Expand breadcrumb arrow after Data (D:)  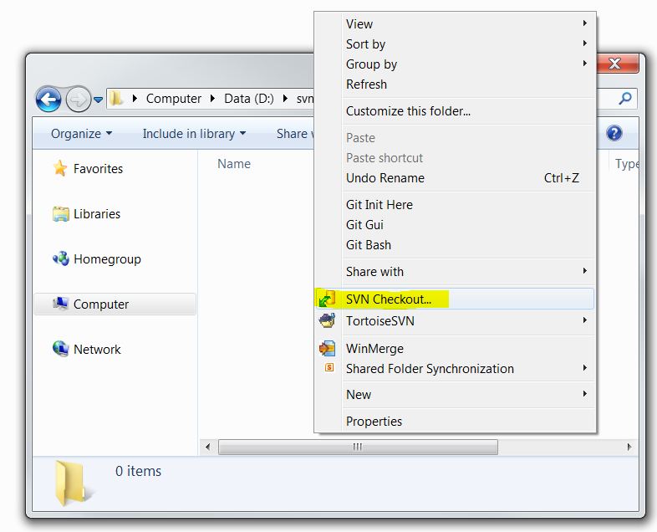(285, 99)
